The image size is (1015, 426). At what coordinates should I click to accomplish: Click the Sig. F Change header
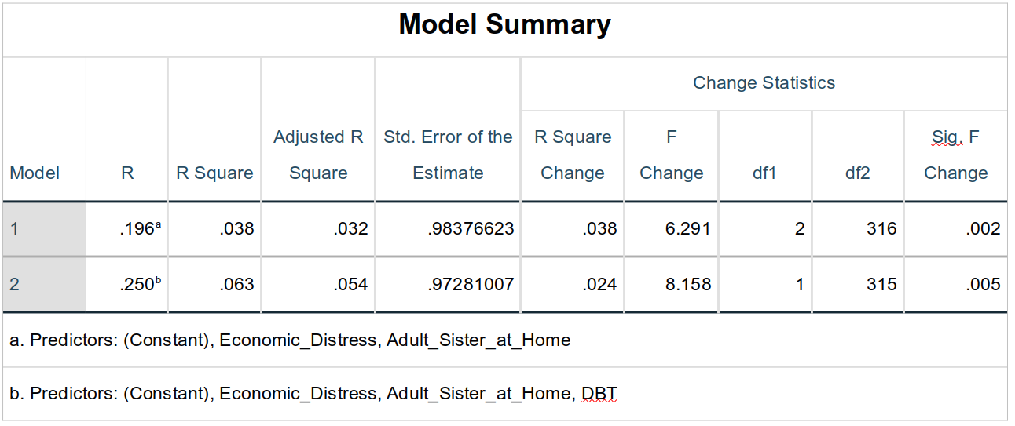click(955, 155)
